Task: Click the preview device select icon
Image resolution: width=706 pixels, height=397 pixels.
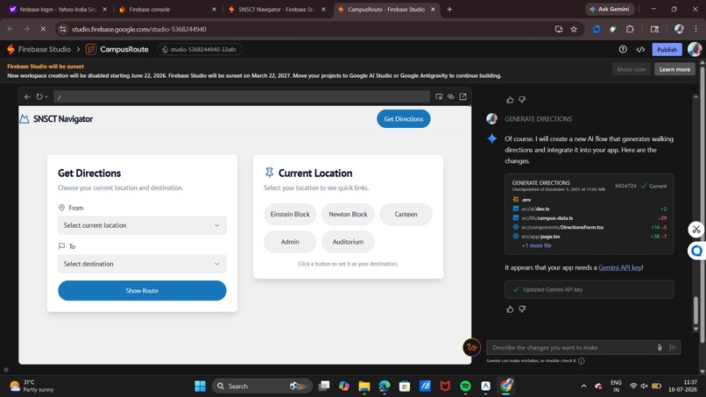Action: point(439,96)
